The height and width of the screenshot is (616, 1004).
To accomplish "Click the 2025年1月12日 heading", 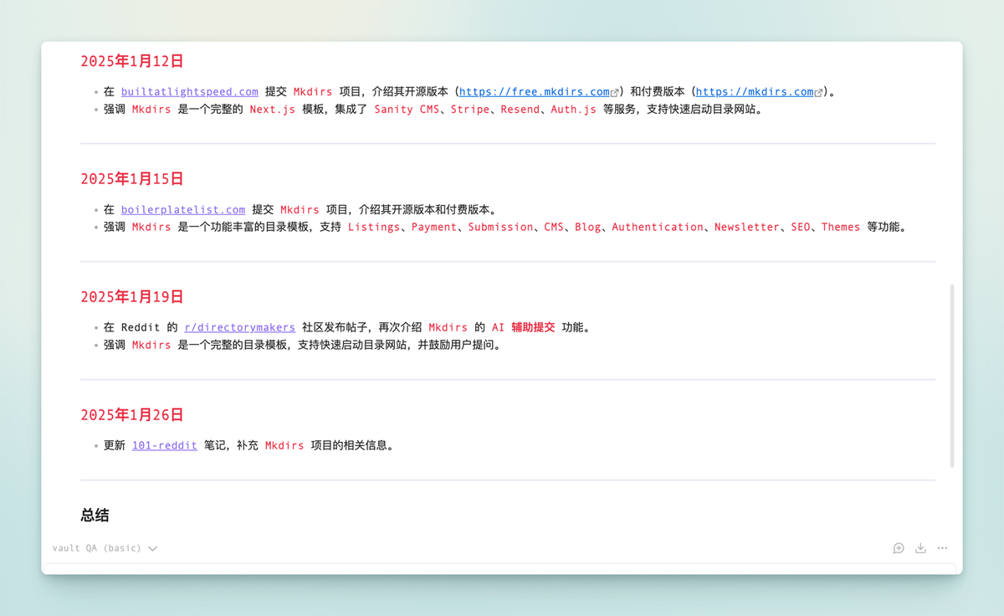I will point(131,61).
